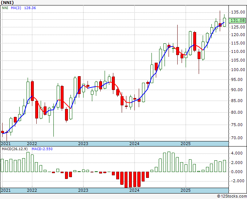
Task: Click 2021 on the price chart timeline
Action: click(6, 144)
